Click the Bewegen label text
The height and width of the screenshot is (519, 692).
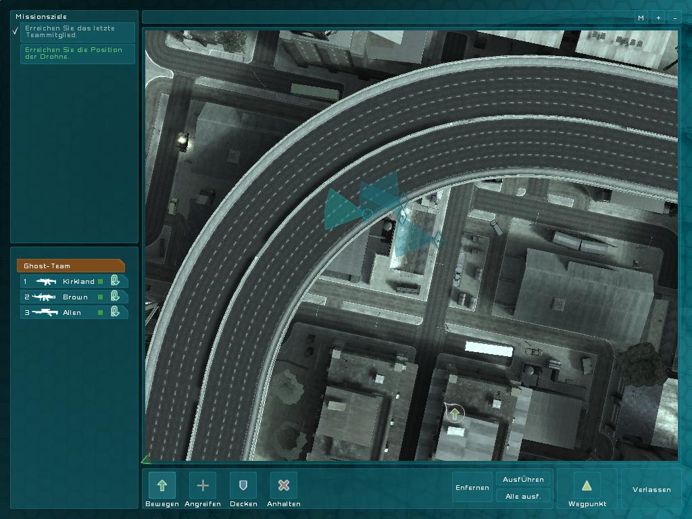162,504
